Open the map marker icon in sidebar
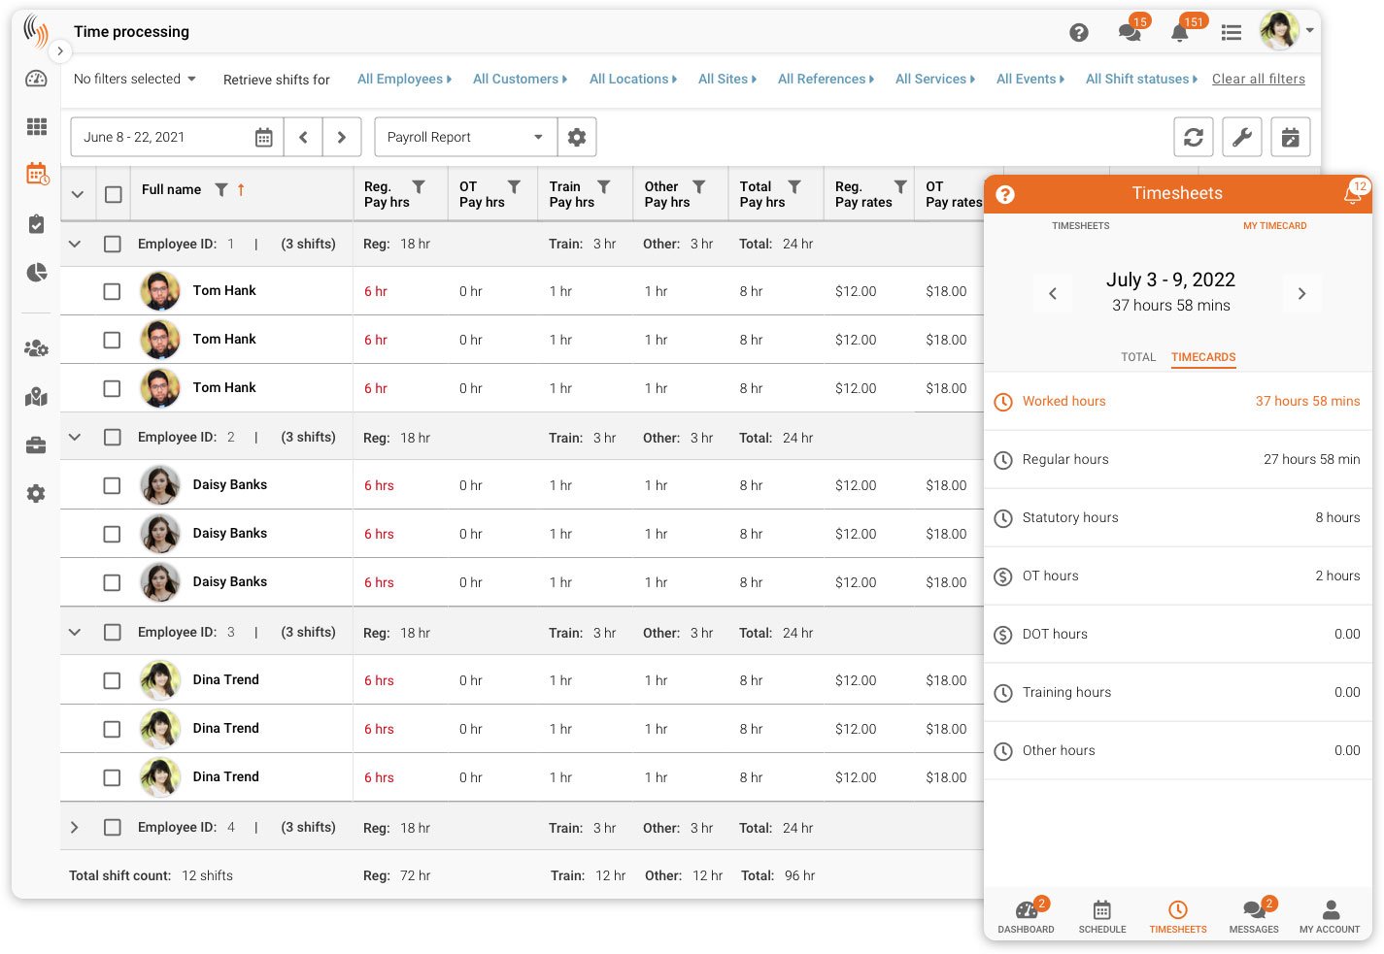Image resolution: width=1384 pixels, height=954 pixels. [36, 396]
